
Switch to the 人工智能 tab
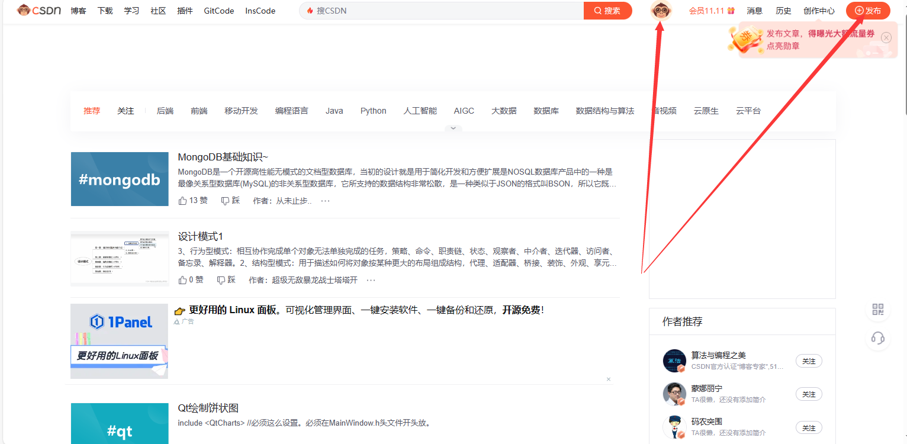420,111
